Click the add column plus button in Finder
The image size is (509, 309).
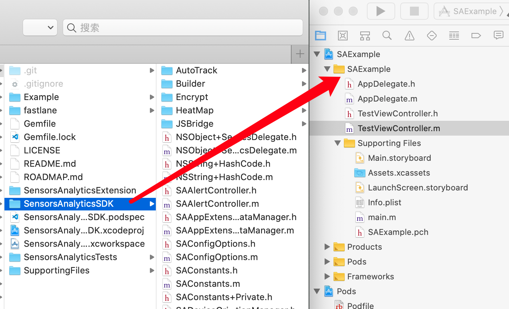[299, 54]
